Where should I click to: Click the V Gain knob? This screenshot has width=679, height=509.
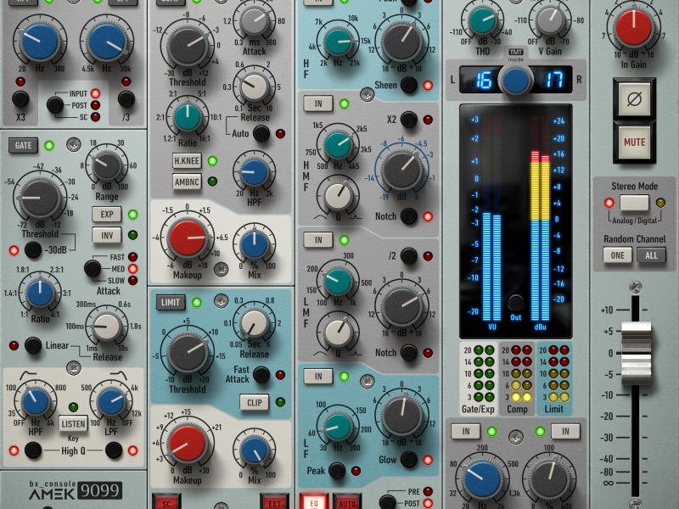[549, 20]
